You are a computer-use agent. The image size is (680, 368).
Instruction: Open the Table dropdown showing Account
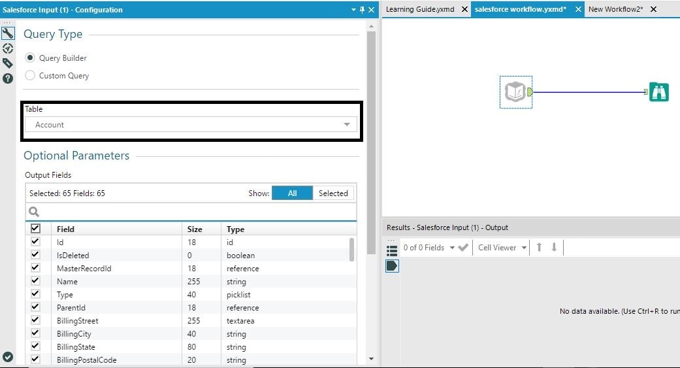pyautogui.click(x=191, y=125)
